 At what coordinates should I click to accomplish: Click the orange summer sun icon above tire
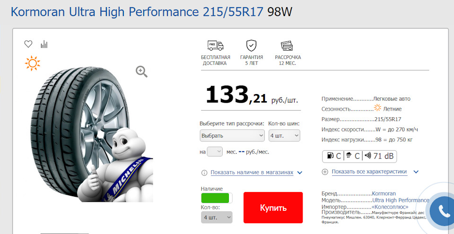tap(33, 63)
